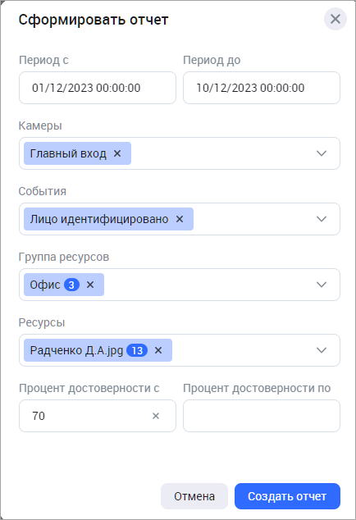Focus the empty Процент достоверности по field
The height and width of the screenshot is (520, 356).
[x=262, y=416]
